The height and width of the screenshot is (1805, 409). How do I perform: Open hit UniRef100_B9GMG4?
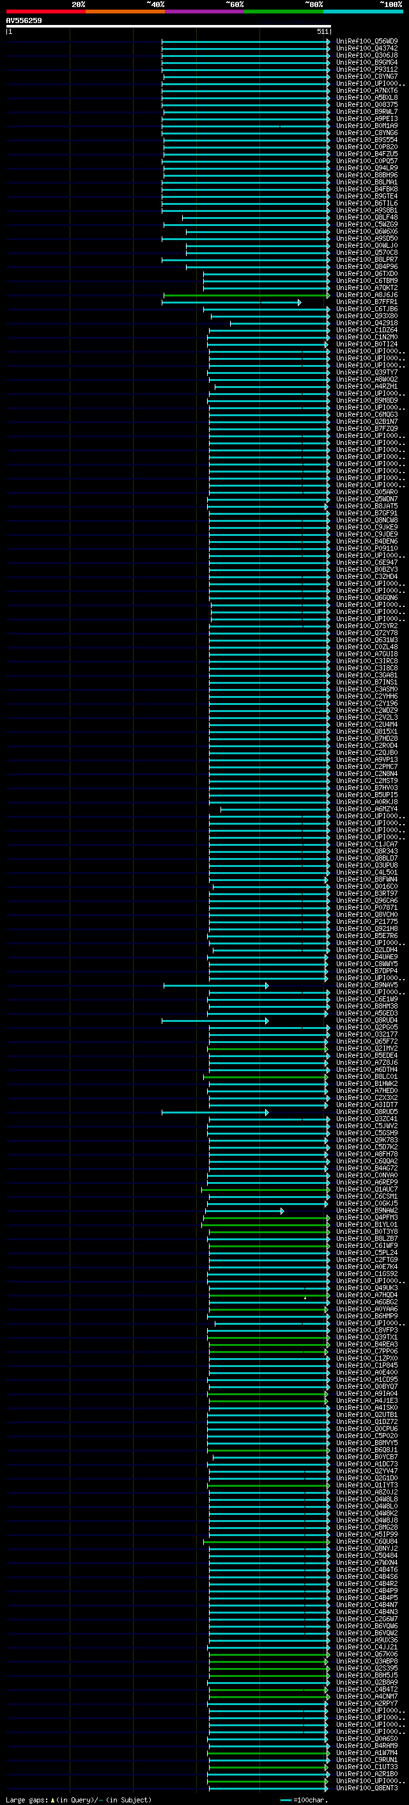[367, 62]
